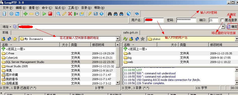Expand the ylxinxi remote path dropdown
This screenshot has height=95, width=238.
point(237,39)
